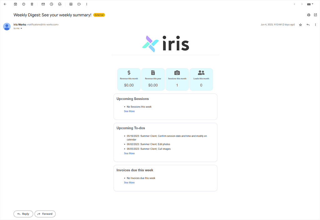The image size is (320, 220).
Task: Apply a label with the label icon
Action: pyautogui.click(x=79, y=4)
